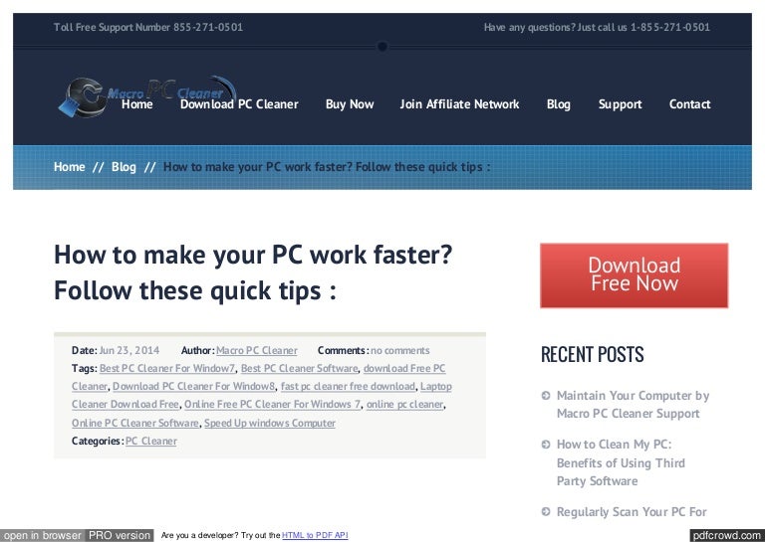Follow the Best PC Cleaner For Window7 tag
Viewport: 765px width, 542px height.
[x=166, y=368]
